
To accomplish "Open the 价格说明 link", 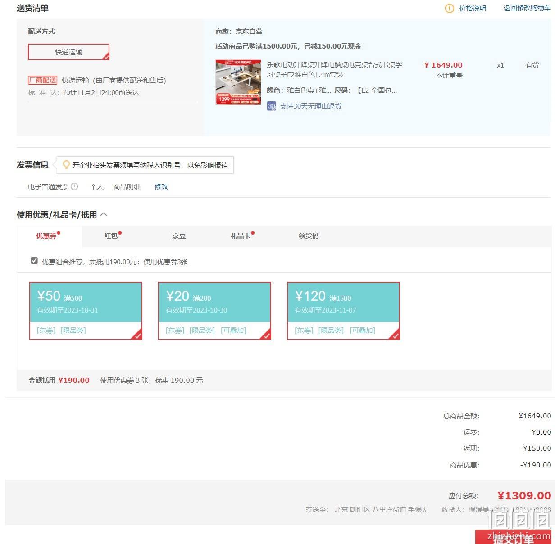I will coord(473,8).
